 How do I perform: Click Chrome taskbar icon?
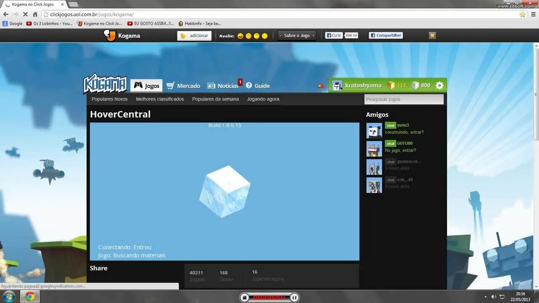(x=30, y=296)
